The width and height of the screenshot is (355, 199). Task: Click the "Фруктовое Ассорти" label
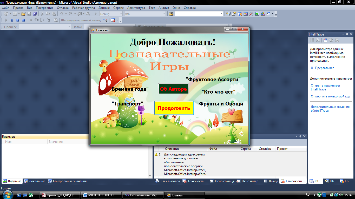[x=213, y=79]
